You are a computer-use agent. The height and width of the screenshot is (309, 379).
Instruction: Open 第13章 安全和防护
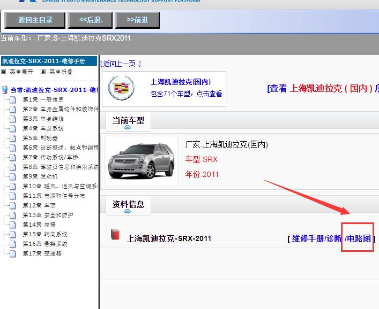[x=48, y=215]
